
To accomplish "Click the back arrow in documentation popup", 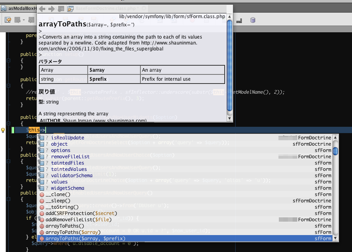I will click(42, 9).
